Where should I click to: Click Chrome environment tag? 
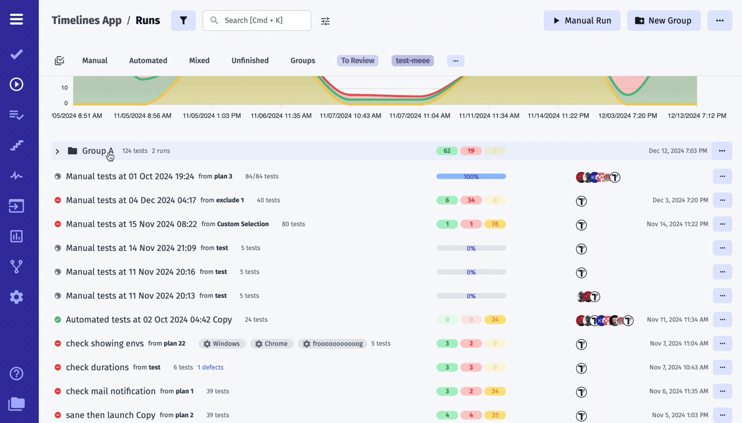(272, 344)
